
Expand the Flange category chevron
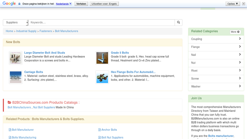tap(240, 47)
